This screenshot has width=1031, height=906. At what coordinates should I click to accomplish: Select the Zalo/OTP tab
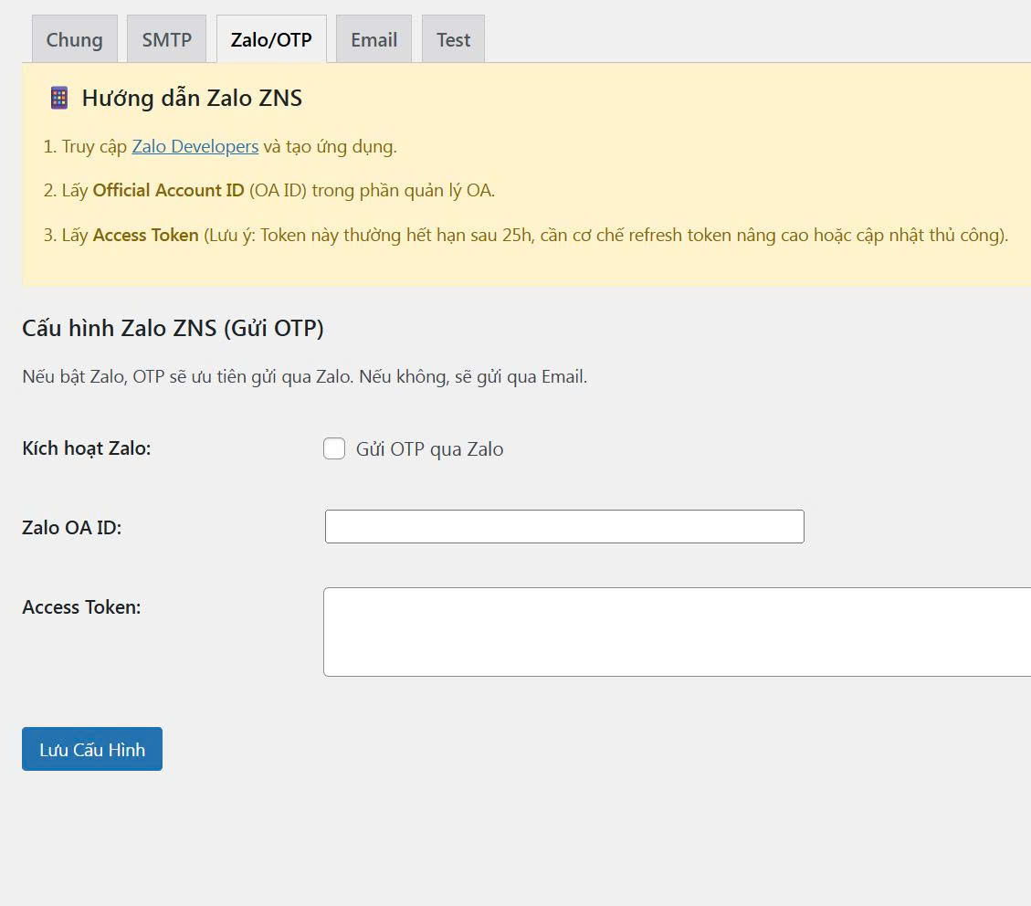click(271, 40)
